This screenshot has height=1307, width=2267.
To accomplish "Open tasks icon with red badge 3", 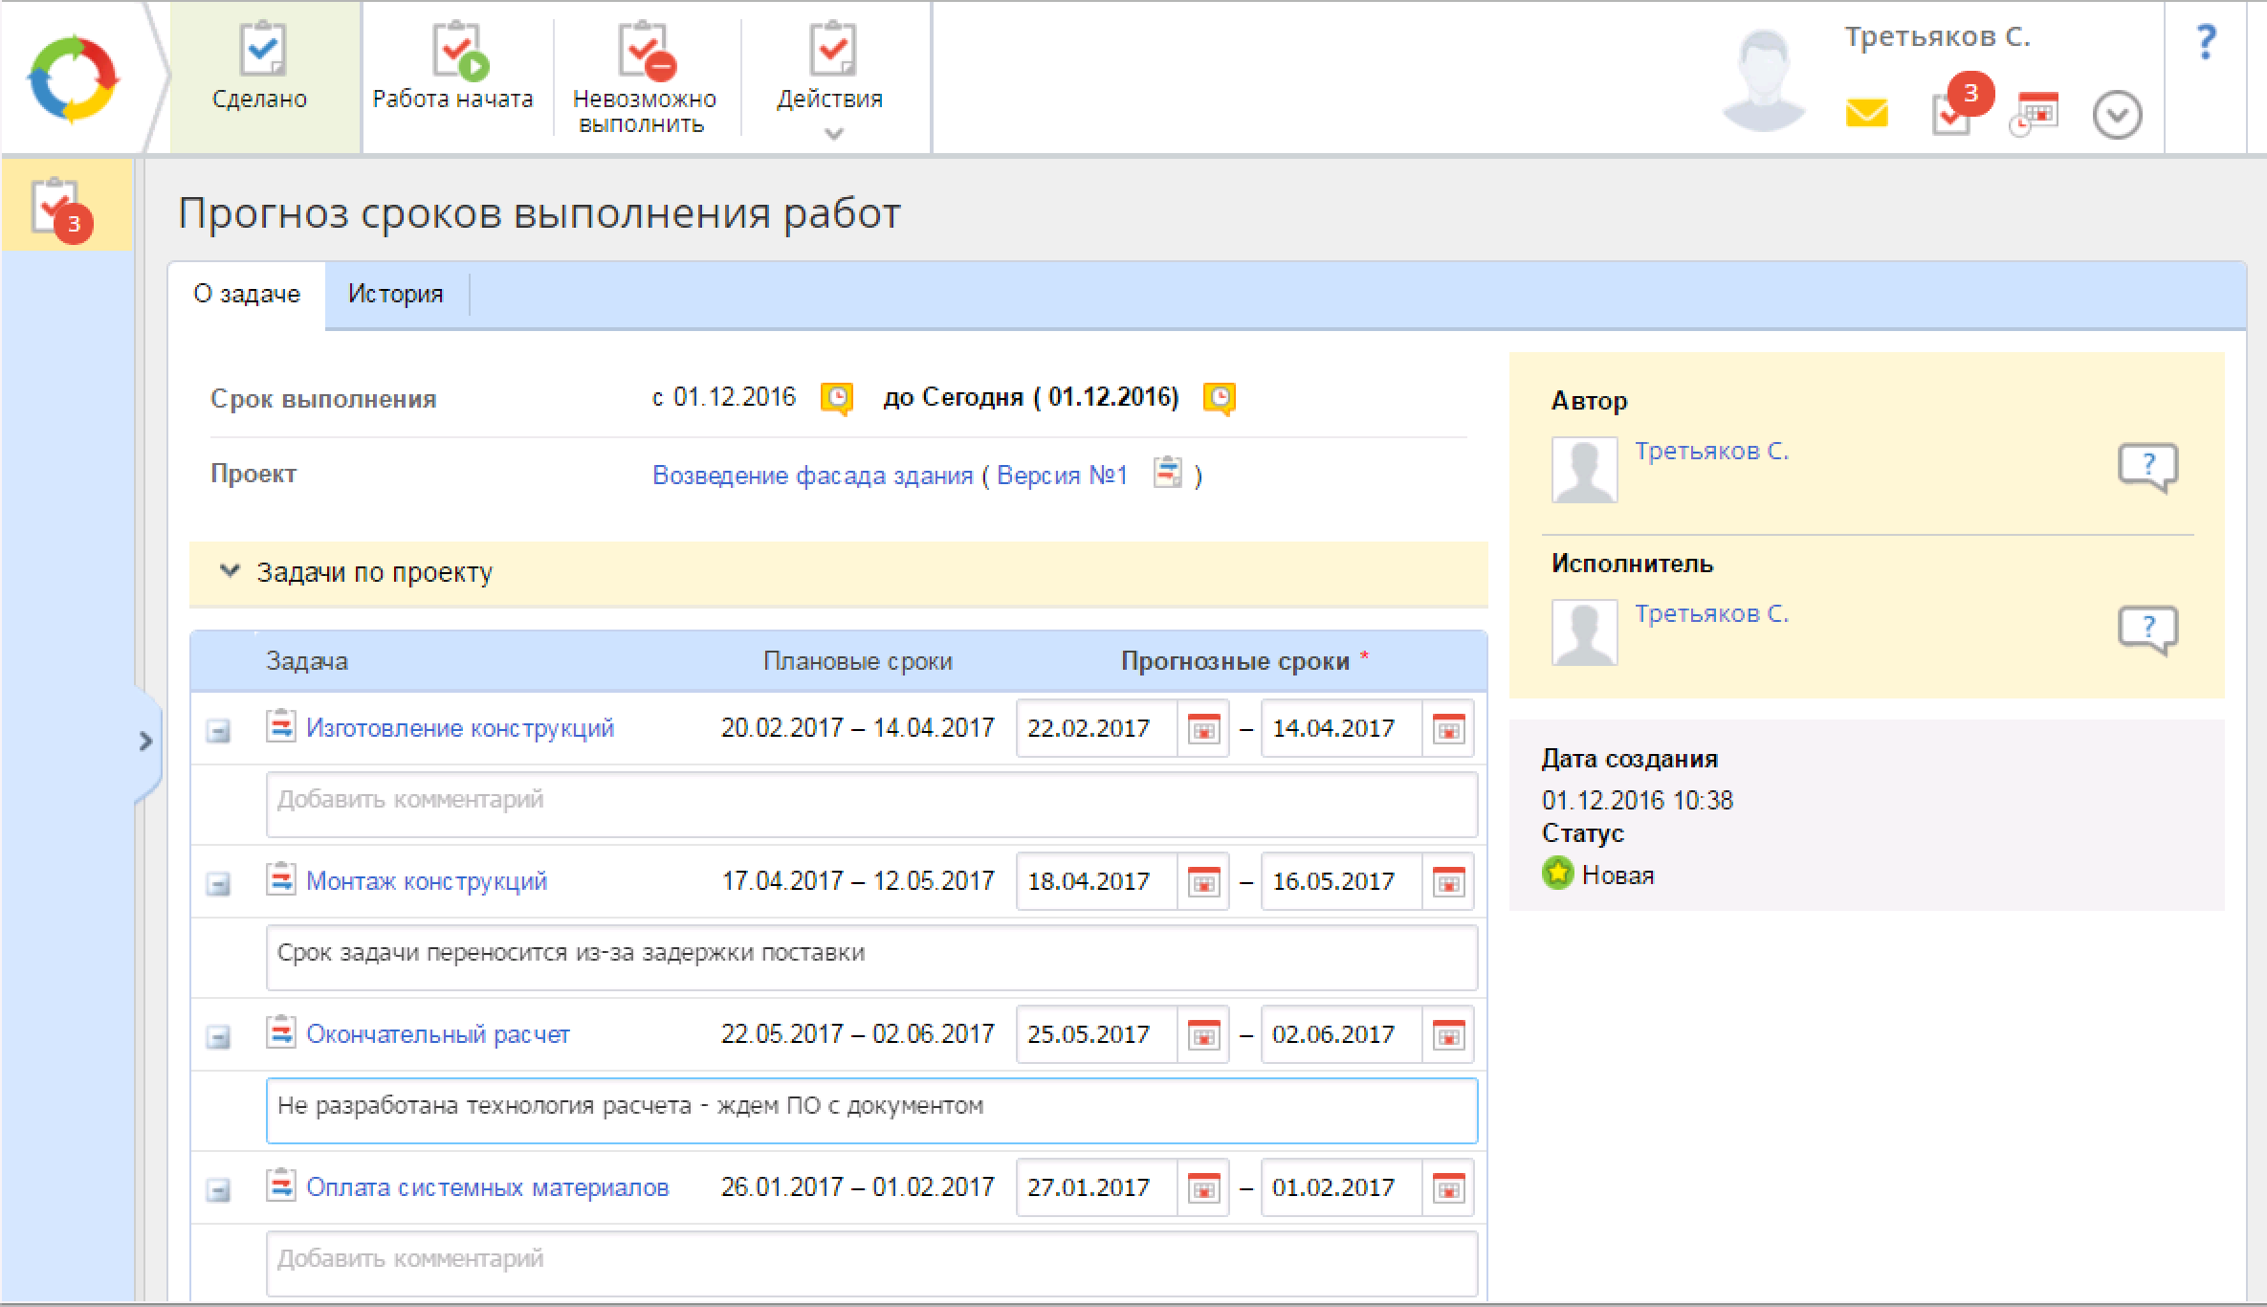I will [x=1953, y=114].
